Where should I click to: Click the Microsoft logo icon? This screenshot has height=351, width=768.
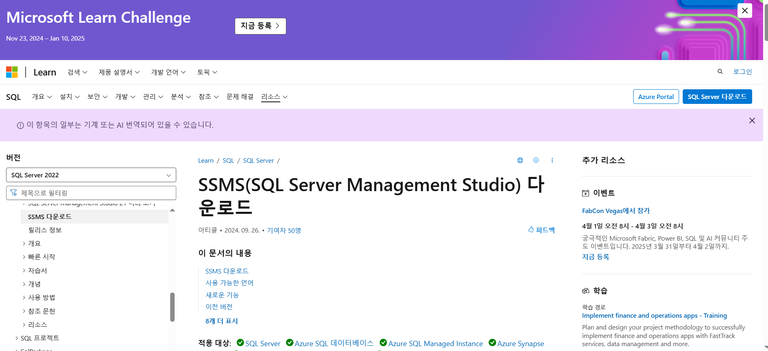[12, 72]
